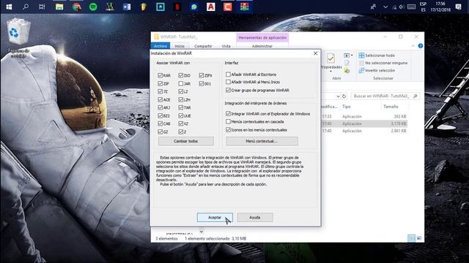Enable Menús contextuales en cascada
469x263 pixels.
(x=228, y=122)
